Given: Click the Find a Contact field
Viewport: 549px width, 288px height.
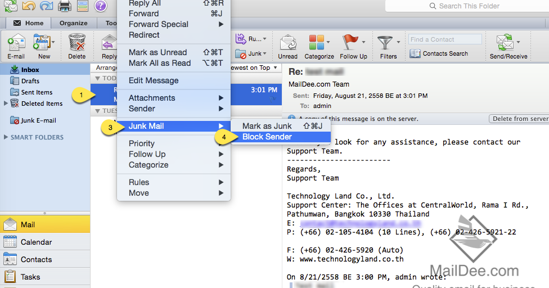Looking at the screenshot, I should tap(445, 39).
